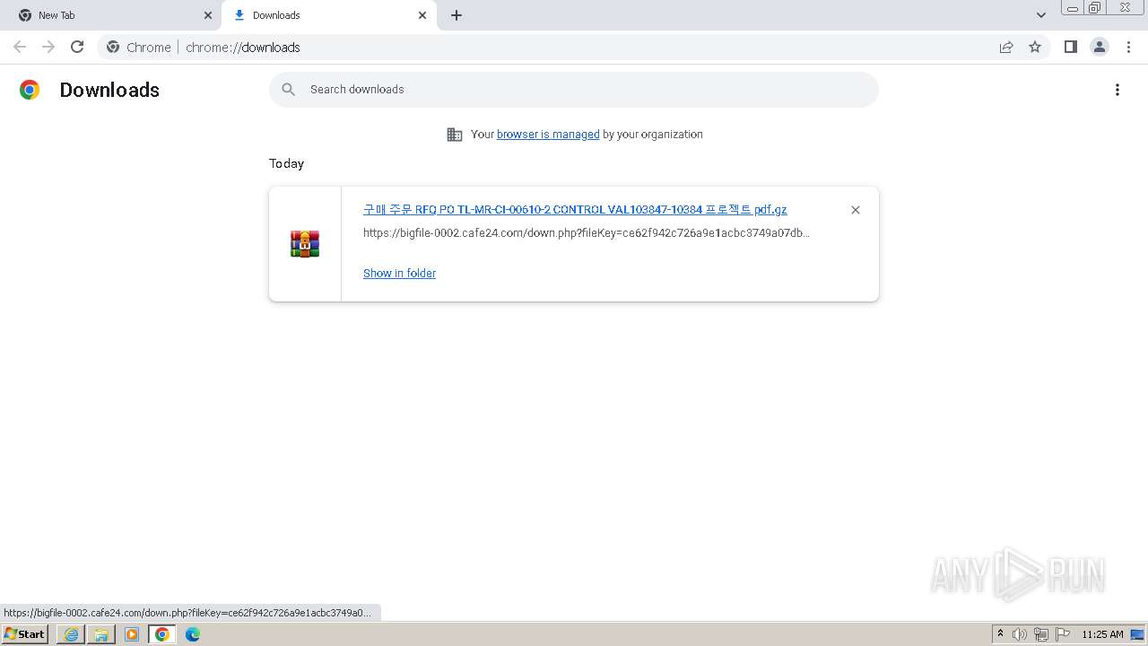Click the managed organization building icon
This screenshot has height=646, width=1148.
(x=455, y=135)
